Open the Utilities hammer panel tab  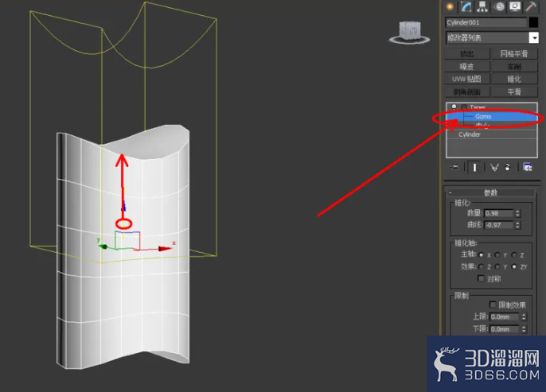[531, 6]
